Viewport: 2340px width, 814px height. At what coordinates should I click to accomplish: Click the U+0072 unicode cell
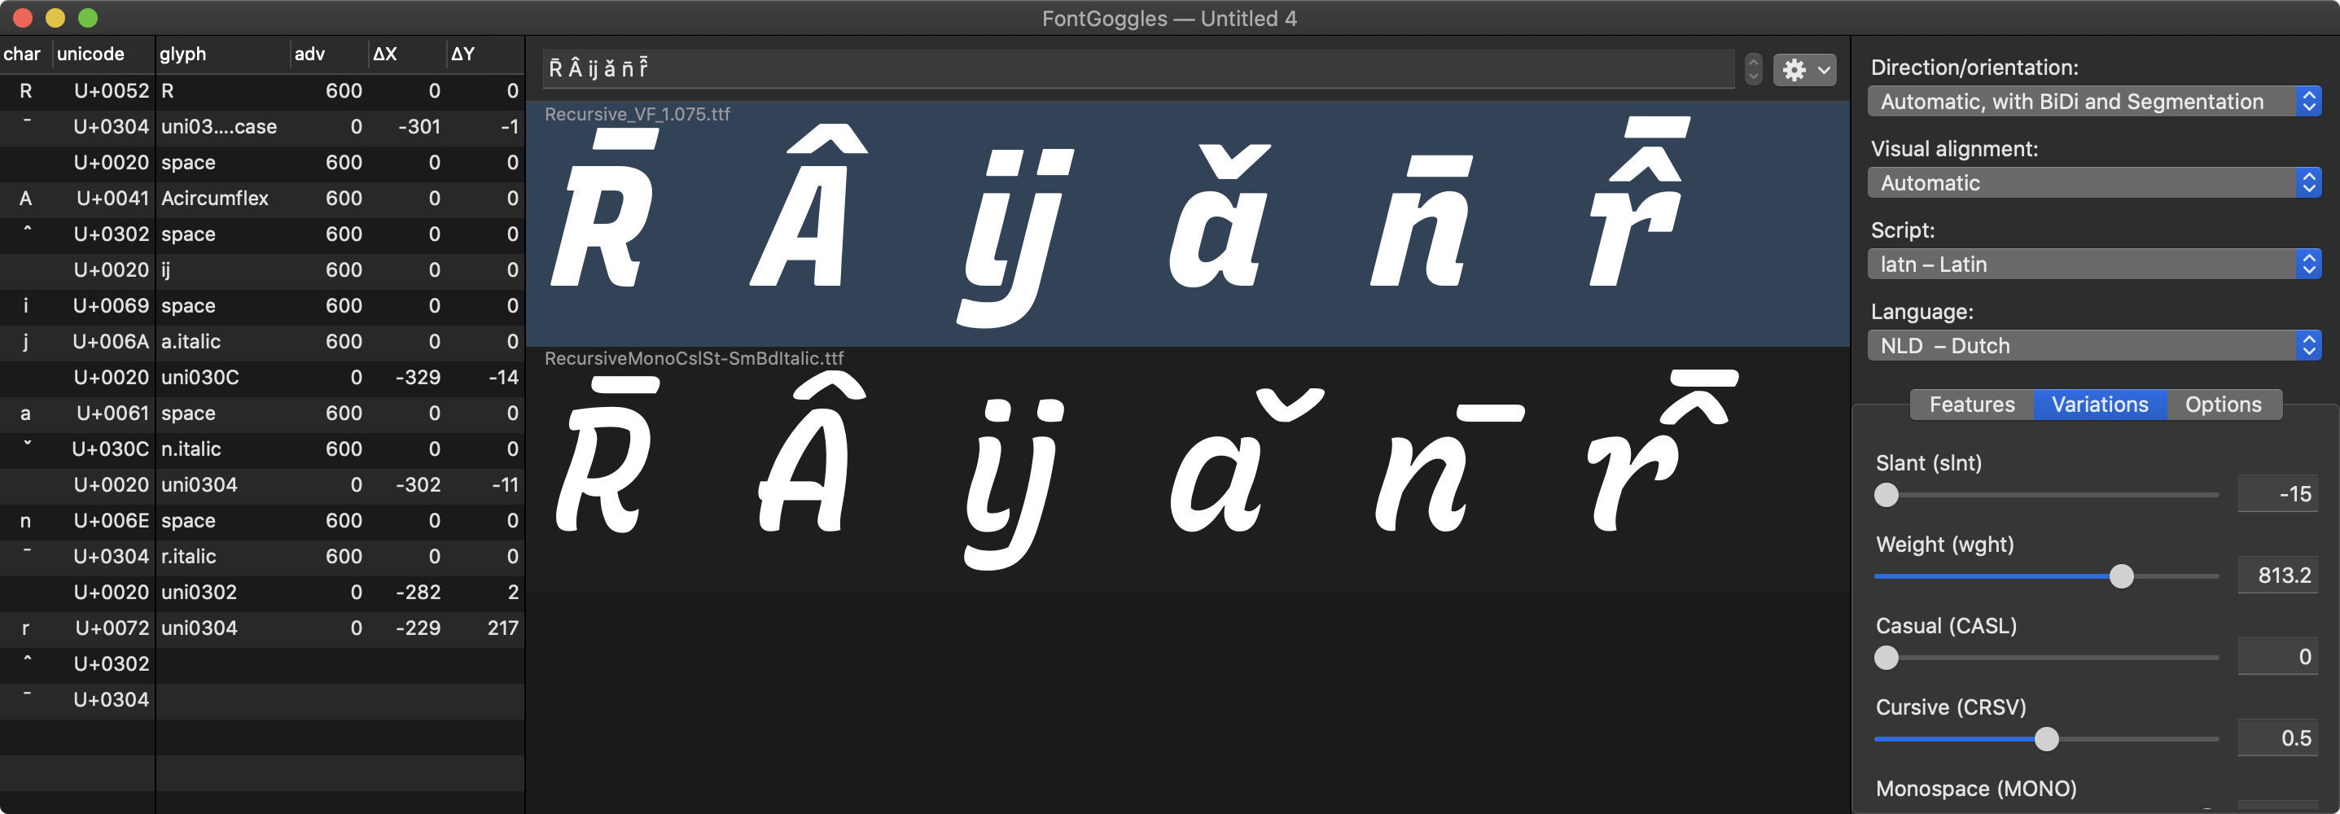[x=111, y=628]
